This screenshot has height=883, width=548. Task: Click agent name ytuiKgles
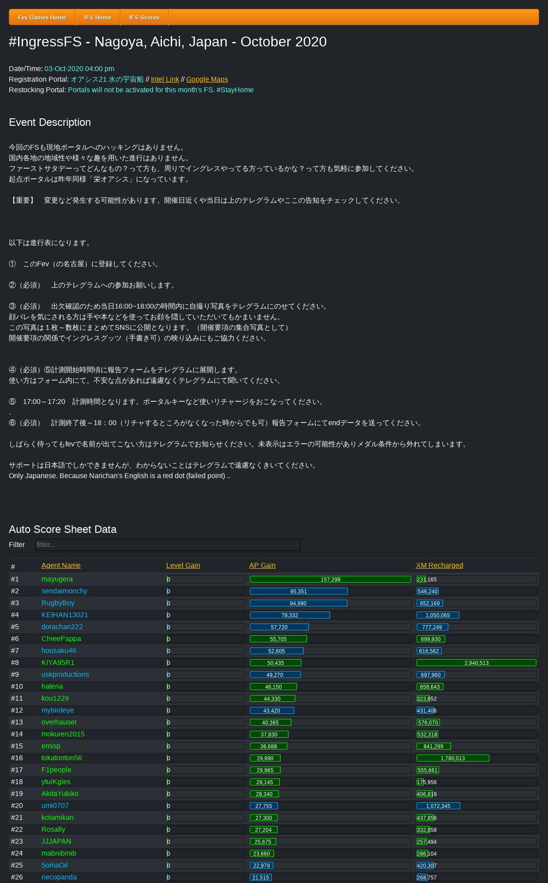56,782
